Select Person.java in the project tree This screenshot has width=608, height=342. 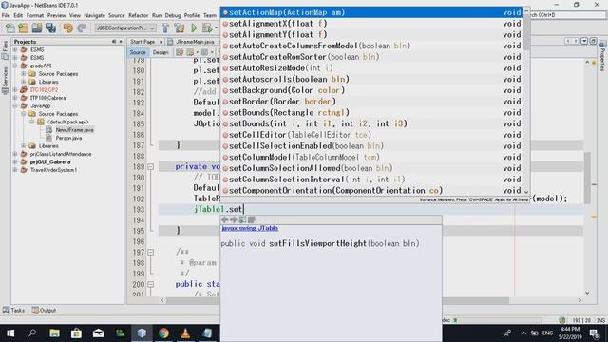(x=68, y=138)
